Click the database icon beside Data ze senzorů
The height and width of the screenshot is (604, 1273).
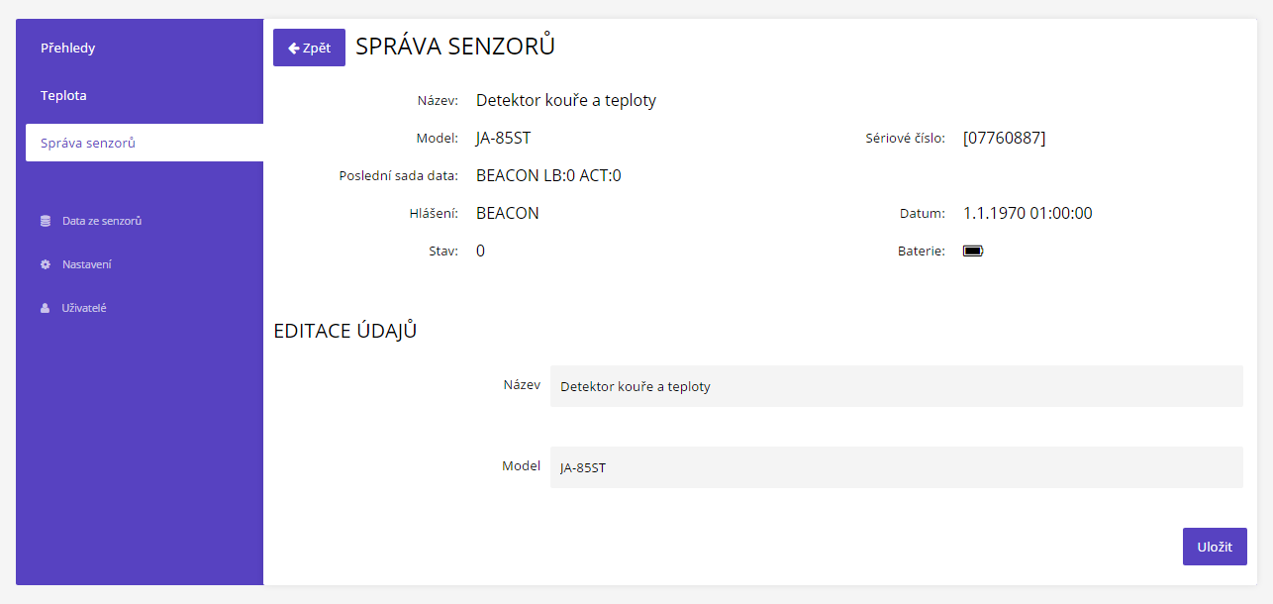coord(46,221)
